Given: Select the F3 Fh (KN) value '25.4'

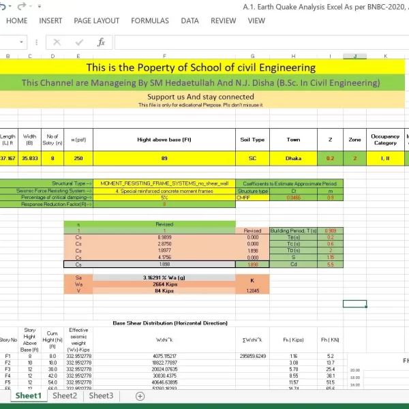Looking at the screenshot, I should pos(330,369).
